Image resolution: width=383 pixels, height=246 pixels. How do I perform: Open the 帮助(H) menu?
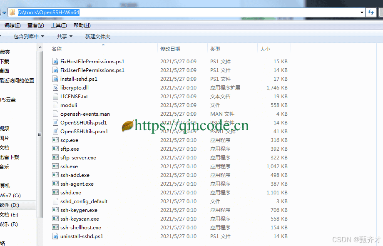(x=82, y=25)
